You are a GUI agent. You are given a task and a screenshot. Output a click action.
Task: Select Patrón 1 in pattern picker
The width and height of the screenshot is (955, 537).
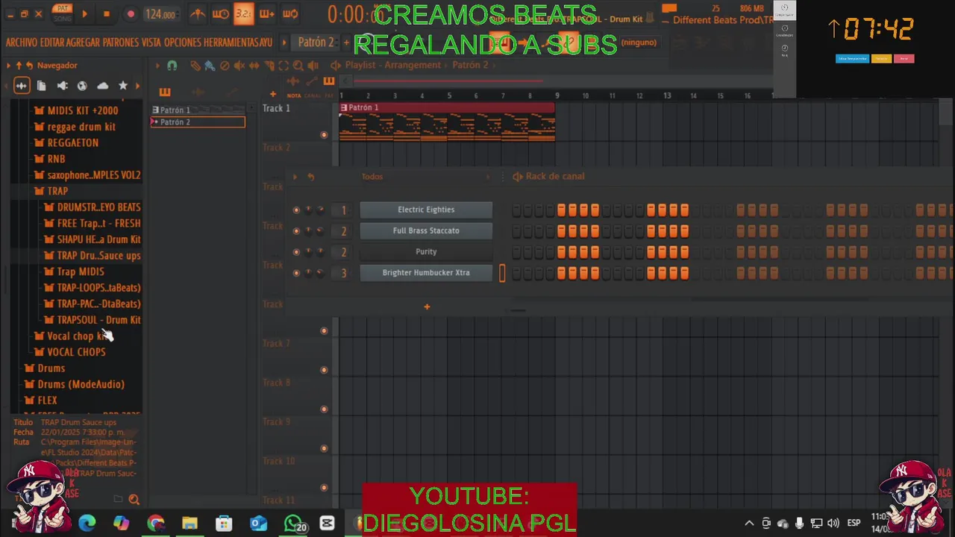pyautogui.click(x=198, y=110)
